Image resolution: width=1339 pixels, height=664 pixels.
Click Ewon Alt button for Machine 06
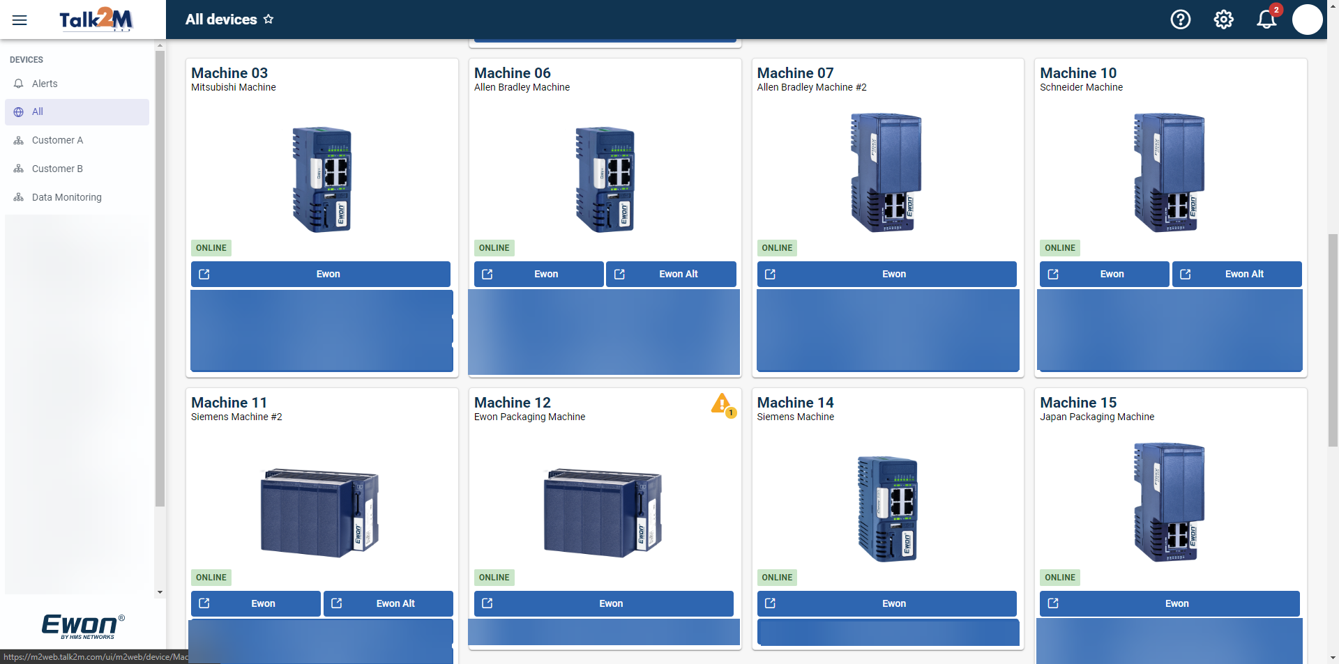(x=671, y=274)
